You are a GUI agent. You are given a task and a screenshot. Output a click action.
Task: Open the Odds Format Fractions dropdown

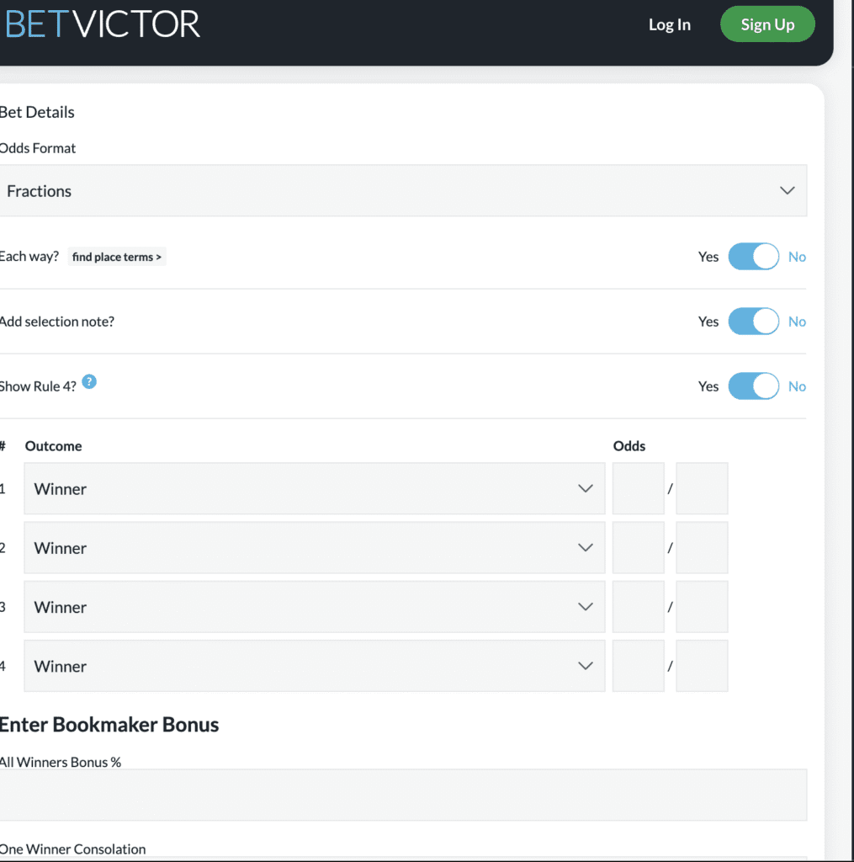(402, 191)
